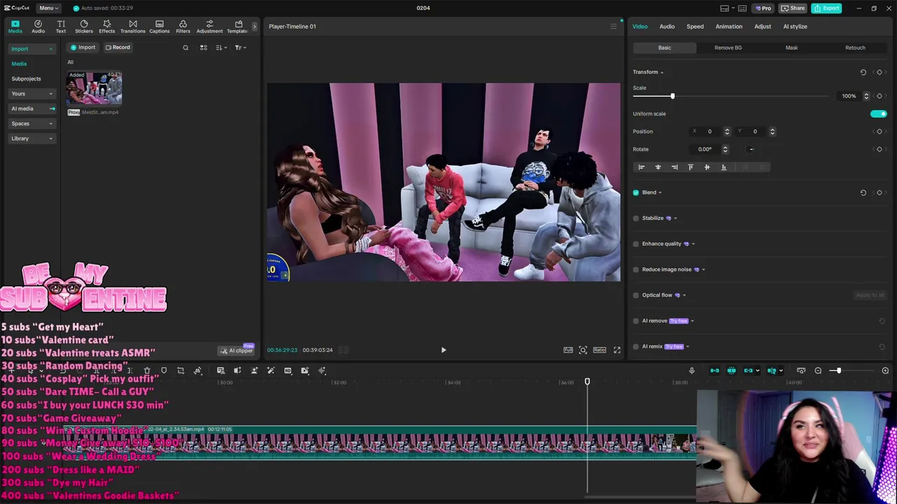Open the Menu dropdown in title bar
This screenshot has height=504, width=897.
tap(48, 8)
